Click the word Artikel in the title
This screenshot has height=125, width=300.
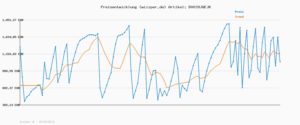(177, 7)
